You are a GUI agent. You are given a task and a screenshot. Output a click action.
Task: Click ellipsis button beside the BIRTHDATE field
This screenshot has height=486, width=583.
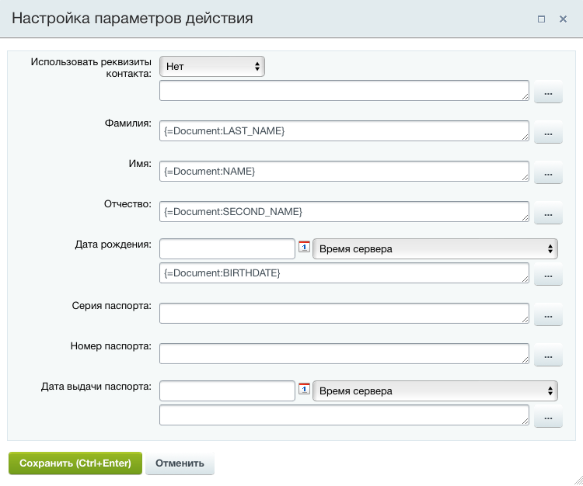[548, 275]
